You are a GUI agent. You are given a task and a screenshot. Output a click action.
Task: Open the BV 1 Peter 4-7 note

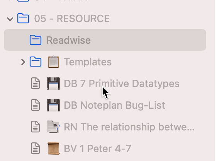(x=98, y=149)
